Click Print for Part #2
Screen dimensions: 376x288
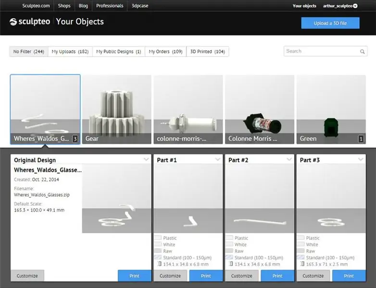pyautogui.click(x=277, y=276)
